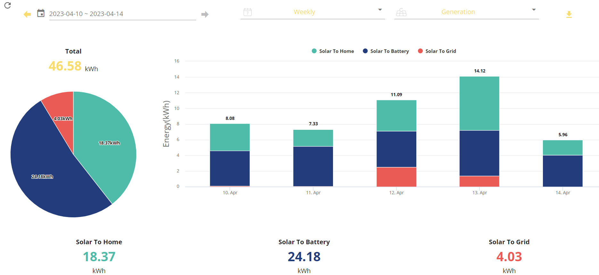Toggle Solar To Battery legend series
This screenshot has height=275, width=599.
click(386, 51)
